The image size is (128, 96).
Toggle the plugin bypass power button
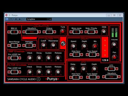[x=7, y=19]
